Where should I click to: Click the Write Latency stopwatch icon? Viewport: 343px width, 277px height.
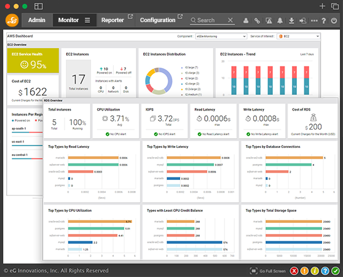coord(248,119)
